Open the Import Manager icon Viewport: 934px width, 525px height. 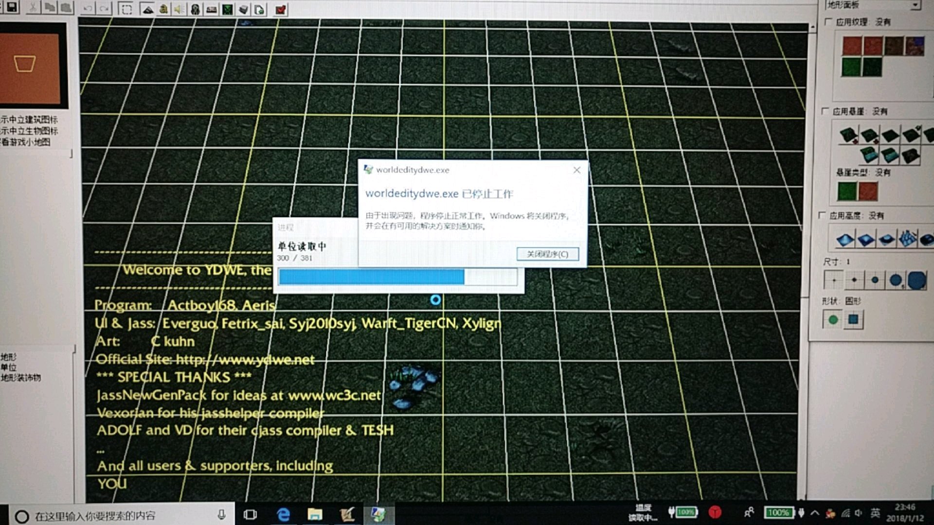[x=259, y=9]
